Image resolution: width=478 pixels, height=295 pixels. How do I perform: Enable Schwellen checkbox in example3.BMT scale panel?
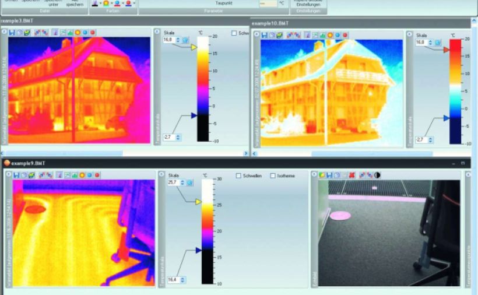pyautogui.click(x=234, y=33)
